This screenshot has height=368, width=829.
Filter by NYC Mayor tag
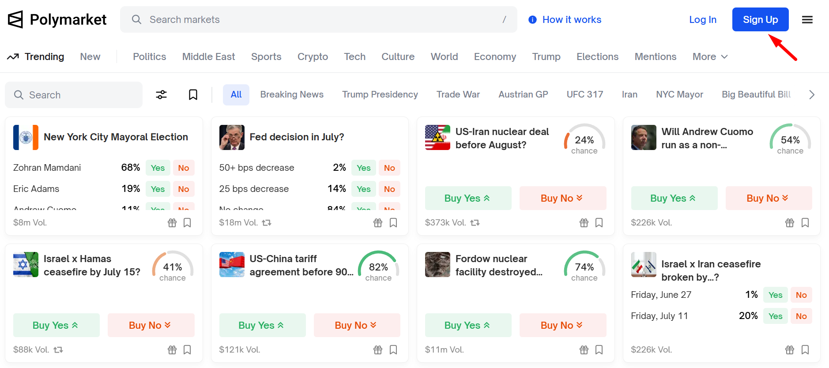click(679, 94)
